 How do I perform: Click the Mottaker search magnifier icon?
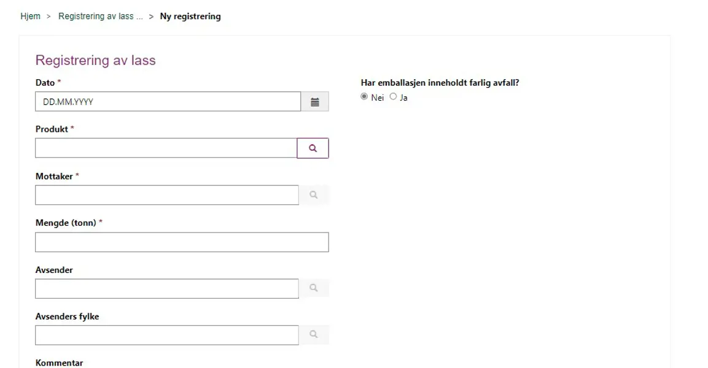314,195
